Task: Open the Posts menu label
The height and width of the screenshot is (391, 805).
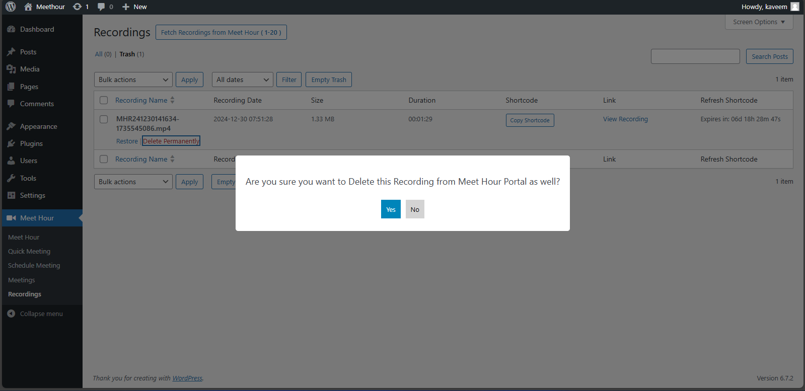Action: pos(28,52)
